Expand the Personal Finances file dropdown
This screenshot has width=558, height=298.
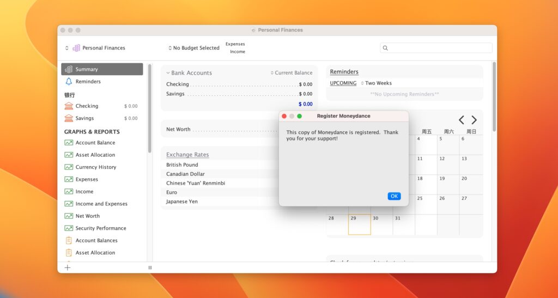tap(68, 48)
